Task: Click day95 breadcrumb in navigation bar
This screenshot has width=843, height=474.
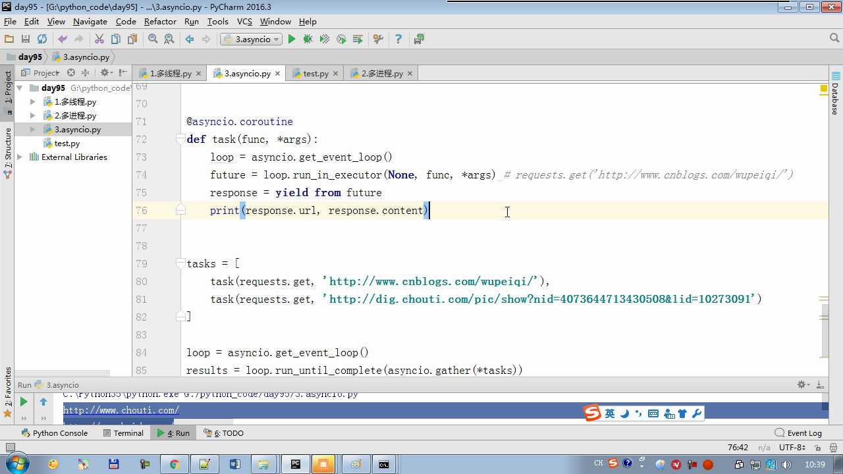Action: 24,57
